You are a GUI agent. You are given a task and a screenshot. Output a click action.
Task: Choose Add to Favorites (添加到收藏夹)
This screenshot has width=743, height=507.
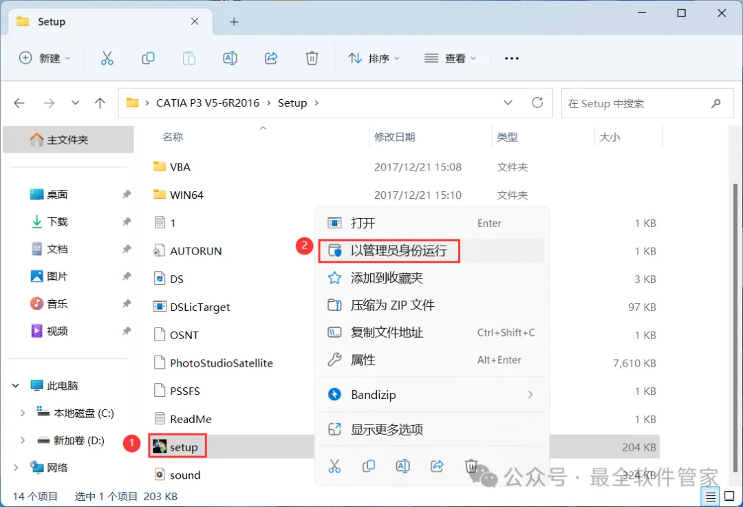(431, 278)
